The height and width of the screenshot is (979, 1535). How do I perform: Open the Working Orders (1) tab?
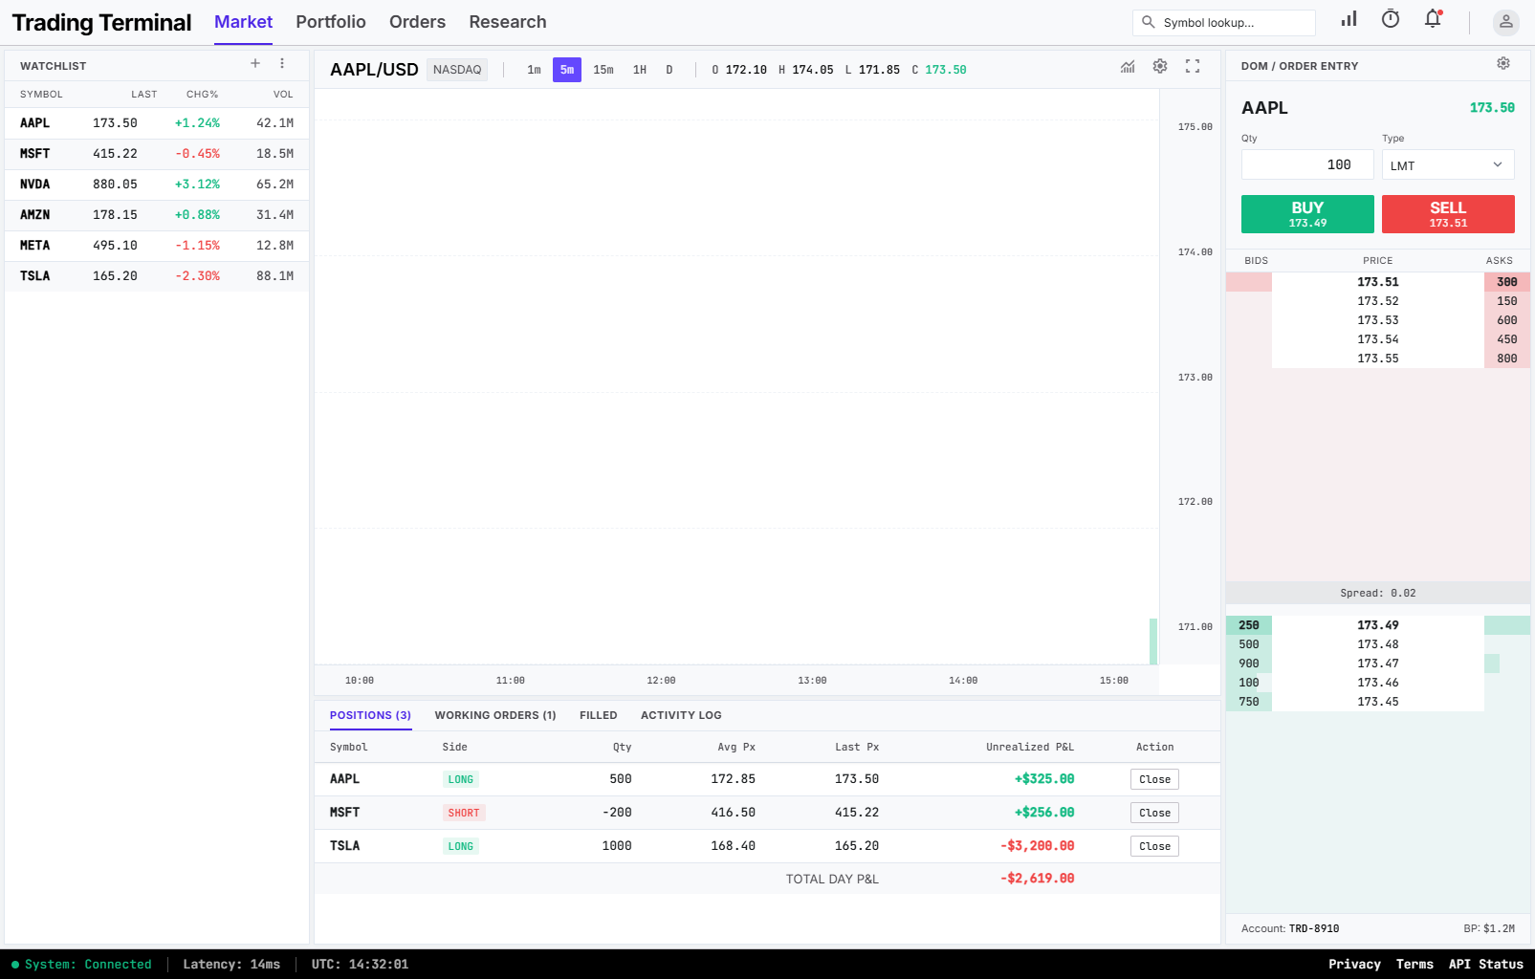[495, 715]
